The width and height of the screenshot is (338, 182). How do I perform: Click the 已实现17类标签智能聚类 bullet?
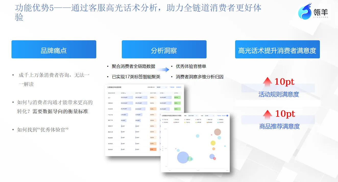[136, 77]
